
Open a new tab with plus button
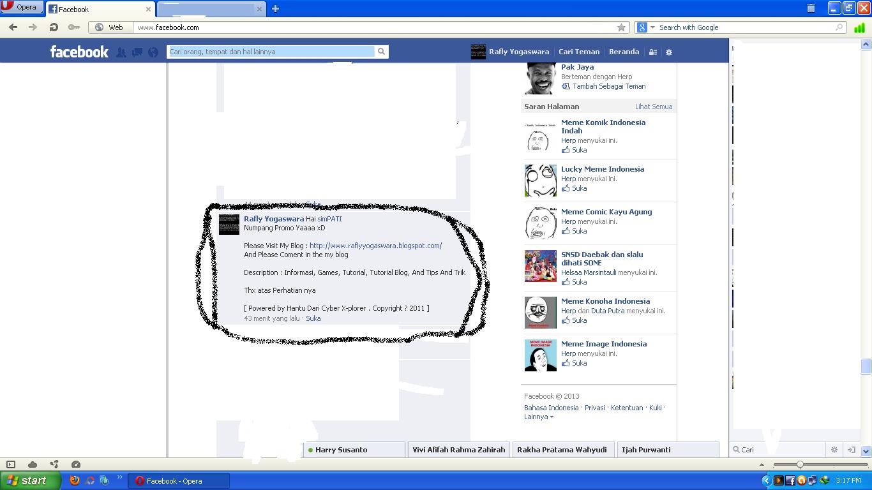coord(275,8)
